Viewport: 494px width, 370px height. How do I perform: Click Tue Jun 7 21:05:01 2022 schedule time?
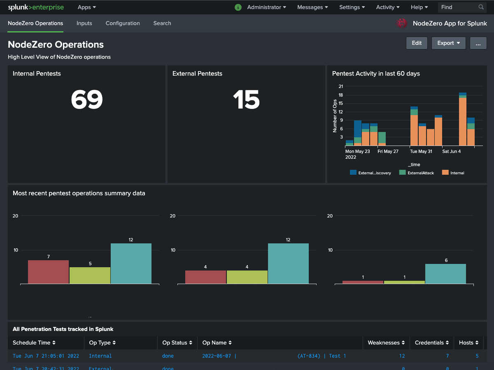[x=46, y=356]
